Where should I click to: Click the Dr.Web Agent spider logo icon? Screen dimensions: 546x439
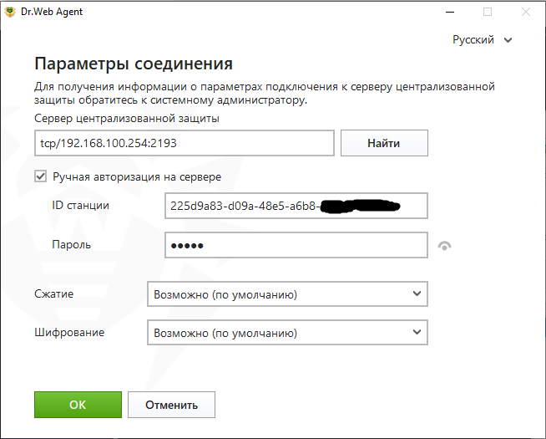pos(10,12)
